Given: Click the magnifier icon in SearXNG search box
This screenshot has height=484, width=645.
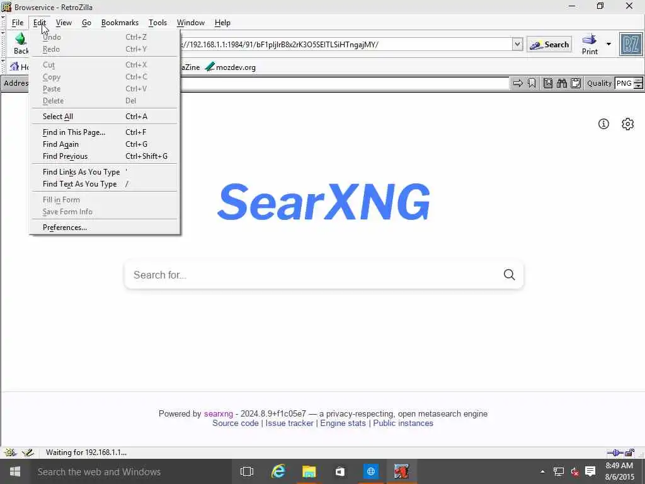Looking at the screenshot, I should pyautogui.click(x=509, y=275).
